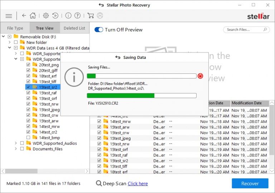Click the file progress bar for YJ5X2910.CR2
This screenshot has width=275, height=193.
(x=141, y=96)
